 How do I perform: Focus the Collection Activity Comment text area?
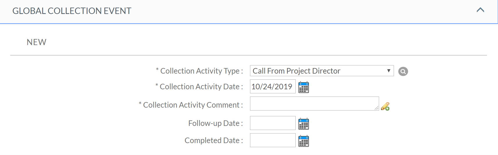click(x=314, y=104)
